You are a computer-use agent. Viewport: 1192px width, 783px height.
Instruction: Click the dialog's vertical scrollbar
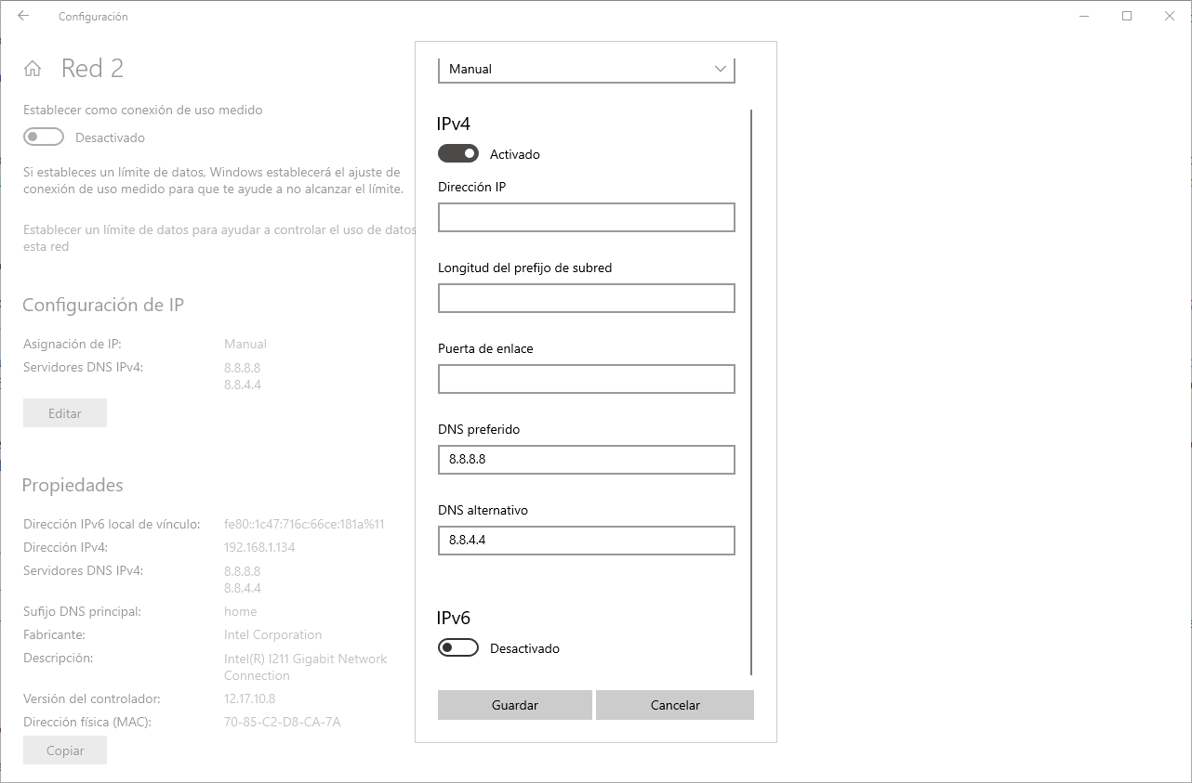[750, 390]
